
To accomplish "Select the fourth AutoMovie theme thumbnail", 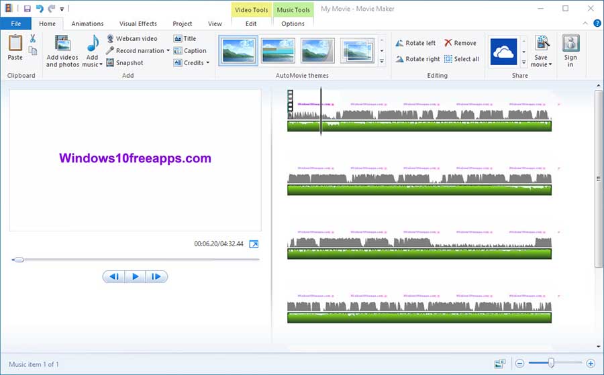I will (357, 50).
